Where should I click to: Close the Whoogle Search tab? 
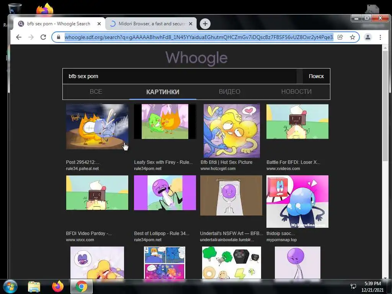point(99,24)
